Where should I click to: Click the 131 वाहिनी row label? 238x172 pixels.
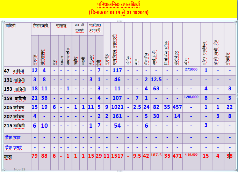(14, 80)
